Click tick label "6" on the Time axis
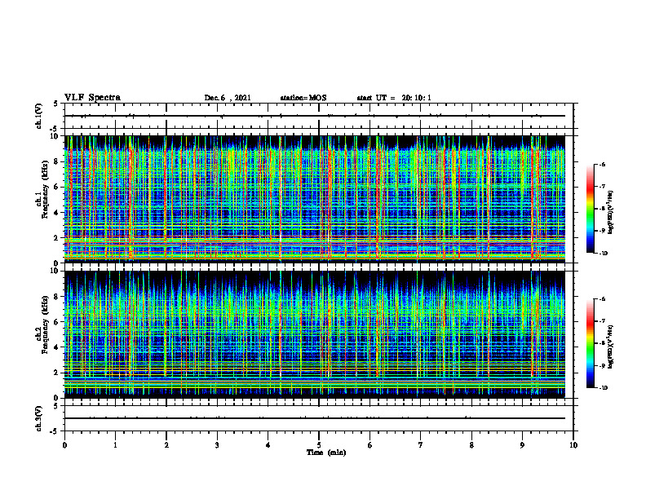 [x=369, y=445]
